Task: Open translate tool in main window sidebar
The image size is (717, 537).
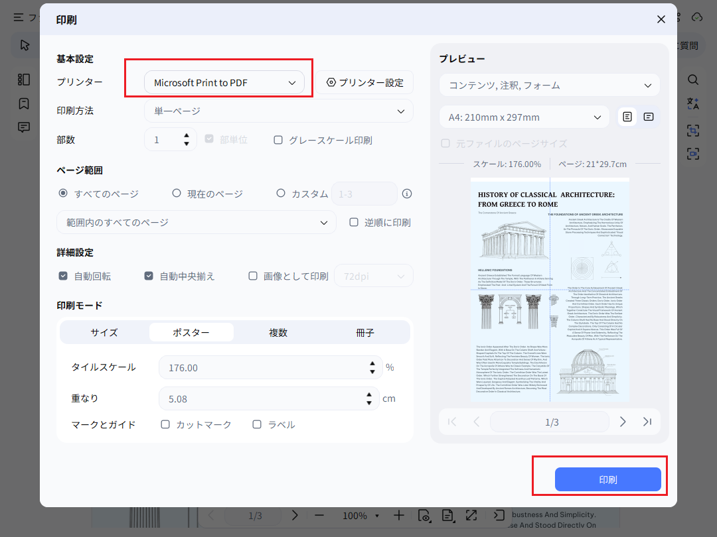Action: pos(693,103)
